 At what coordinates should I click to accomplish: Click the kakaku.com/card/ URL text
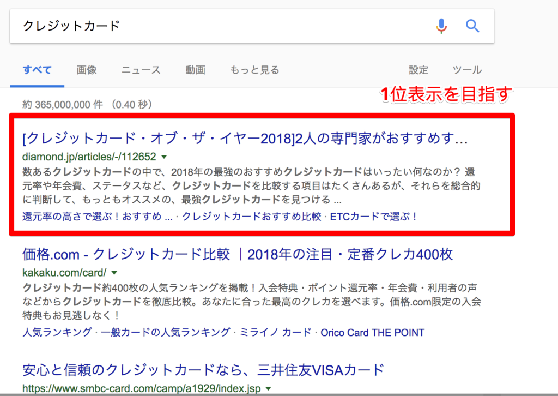[64, 273]
